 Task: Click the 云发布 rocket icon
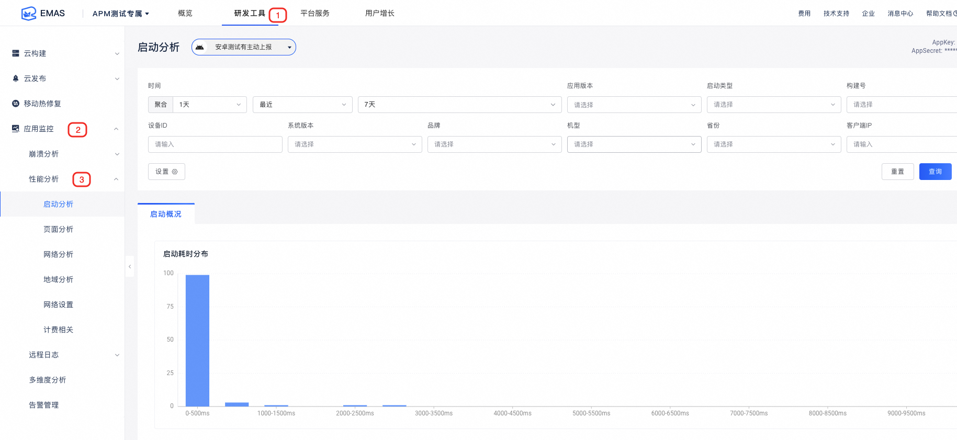(x=16, y=78)
